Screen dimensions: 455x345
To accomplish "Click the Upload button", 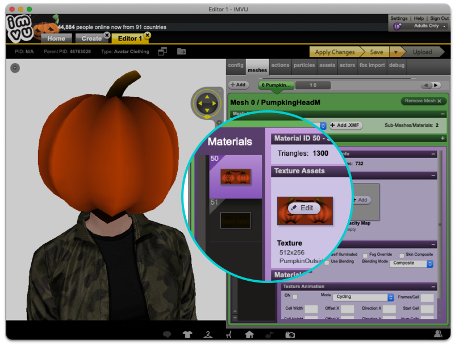I will coord(422,52).
